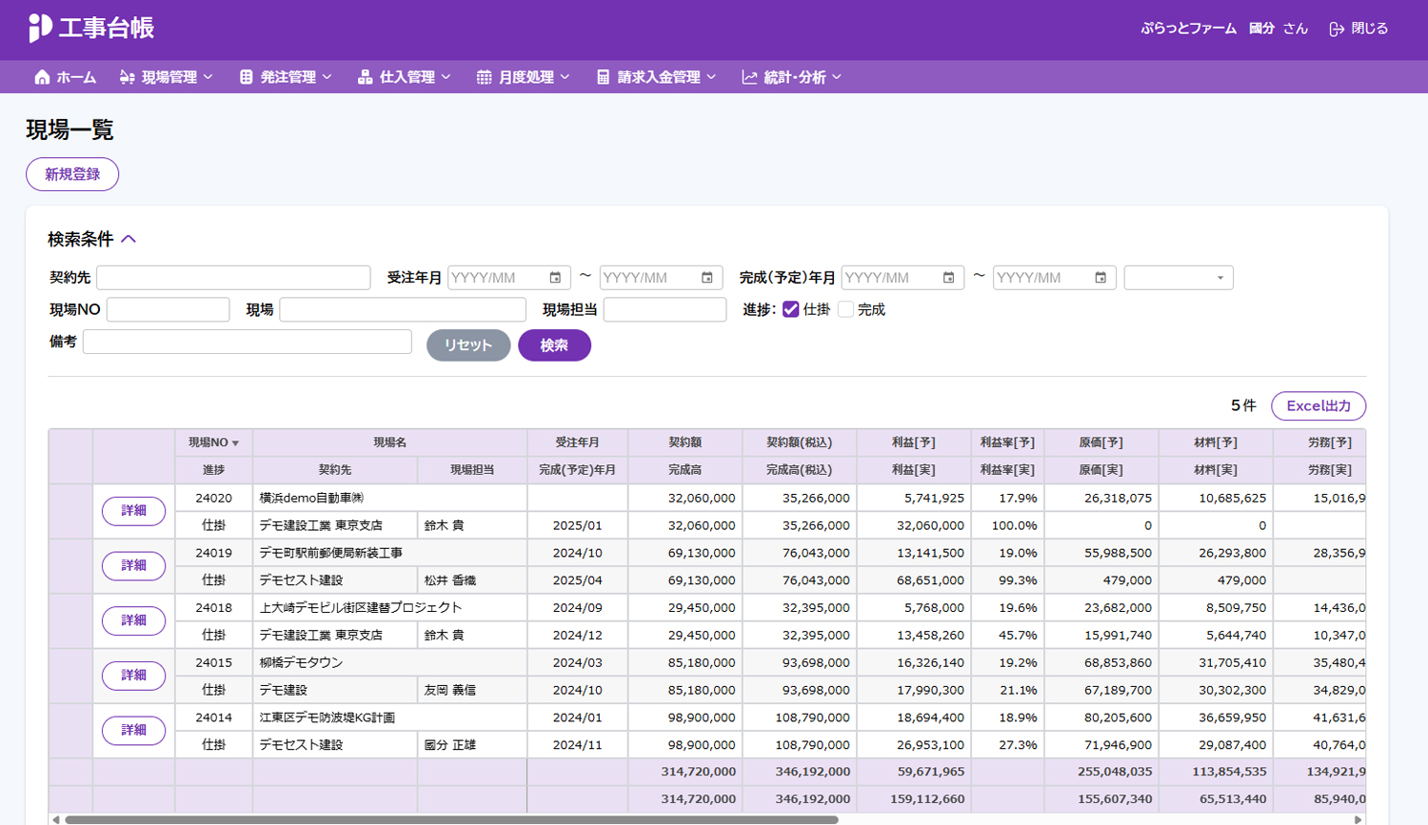Screen dimensions: 1428x825
Task: Click the 新規登録 button
Action: click(72, 174)
